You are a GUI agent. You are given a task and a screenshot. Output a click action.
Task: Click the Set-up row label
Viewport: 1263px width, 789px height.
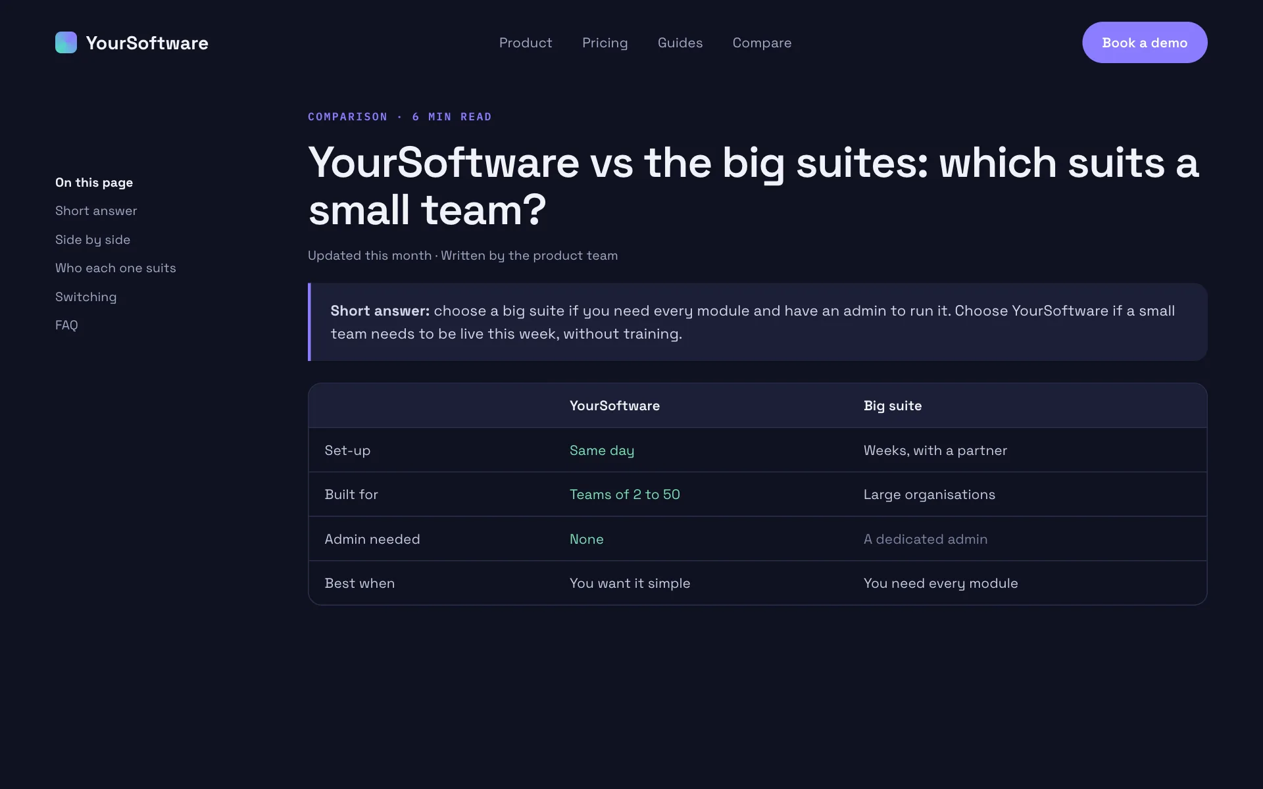point(347,450)
